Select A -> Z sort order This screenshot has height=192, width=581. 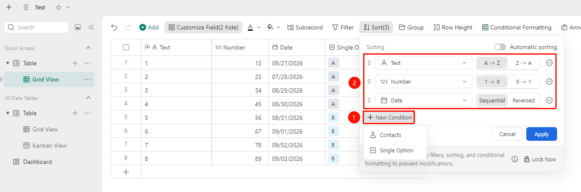click(x=492, y=63)
